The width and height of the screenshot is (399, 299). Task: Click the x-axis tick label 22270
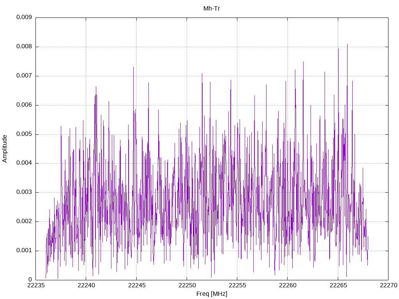tap(388, 285)
